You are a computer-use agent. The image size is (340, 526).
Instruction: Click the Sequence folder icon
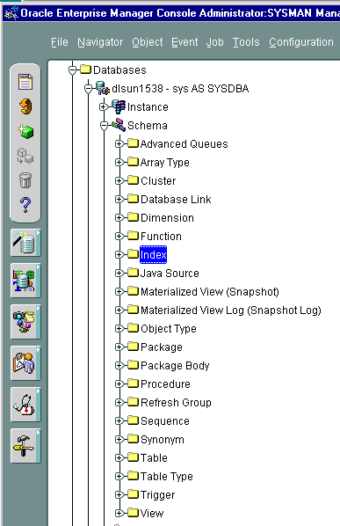coord(133,420)
